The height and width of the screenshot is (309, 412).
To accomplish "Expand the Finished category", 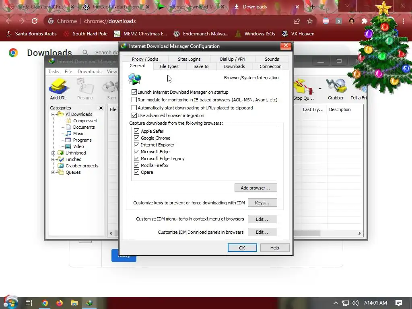I will tap(54, 159).
